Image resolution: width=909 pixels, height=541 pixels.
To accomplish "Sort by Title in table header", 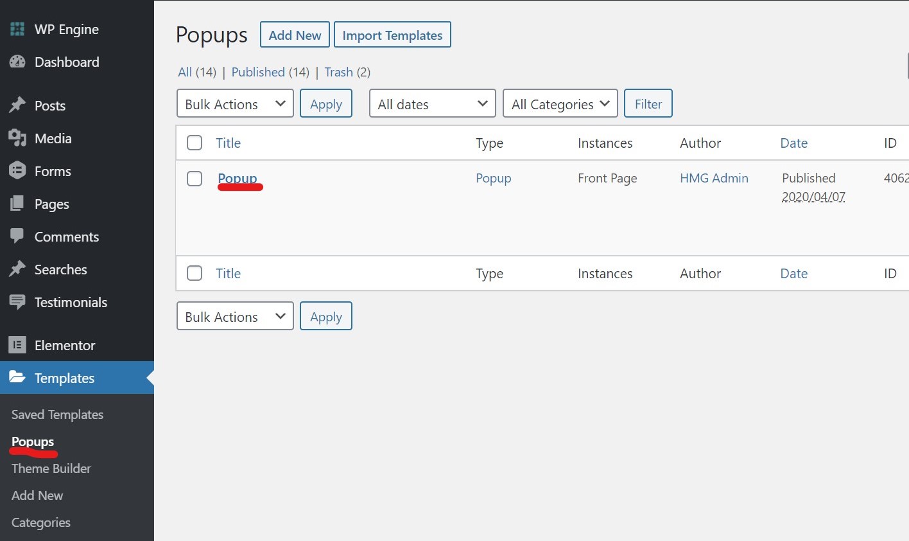I will click(x=228, y=143).
